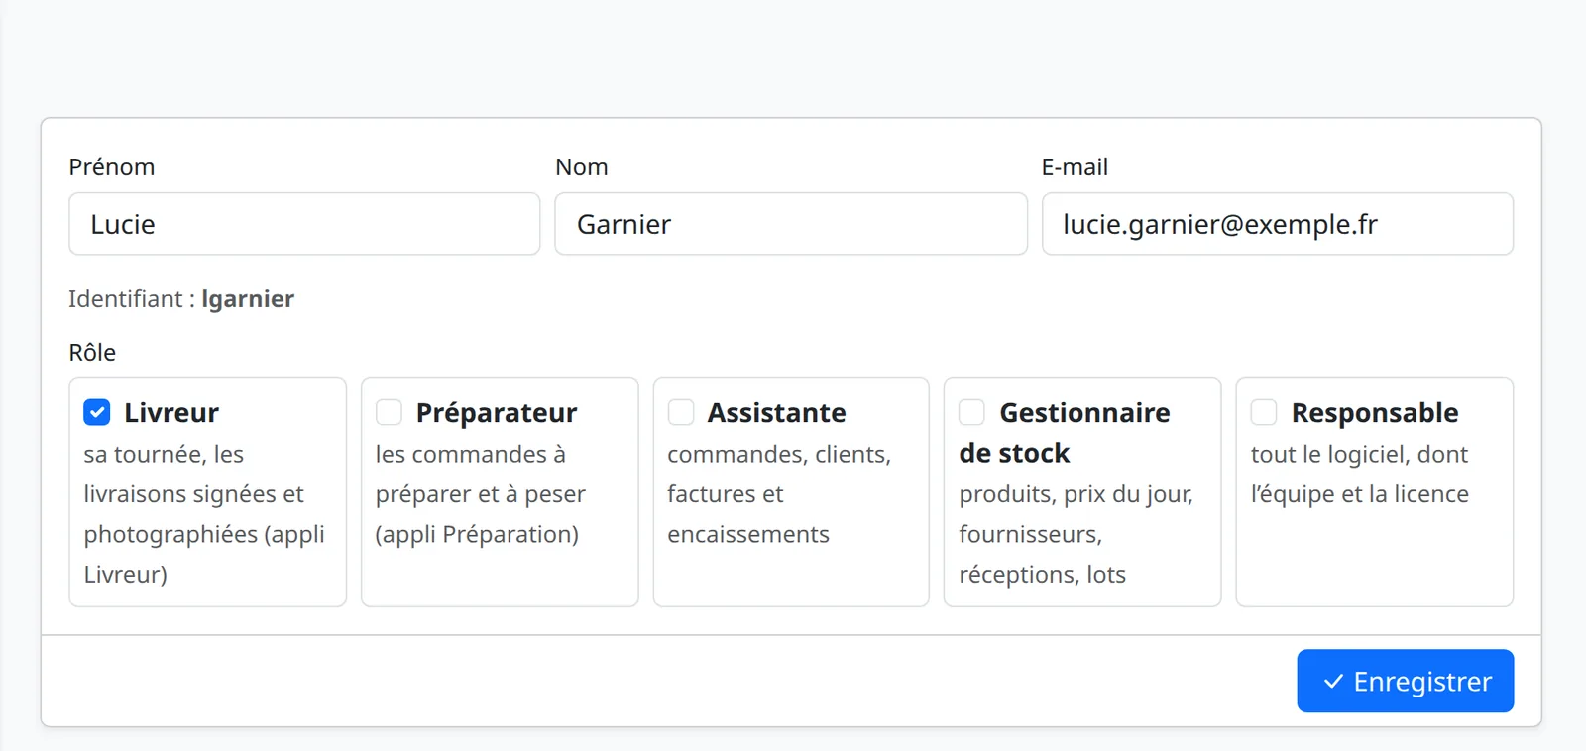Click the bold Assistante role title
Viewport: 1586px width, 751px height.
click(777, 413)
